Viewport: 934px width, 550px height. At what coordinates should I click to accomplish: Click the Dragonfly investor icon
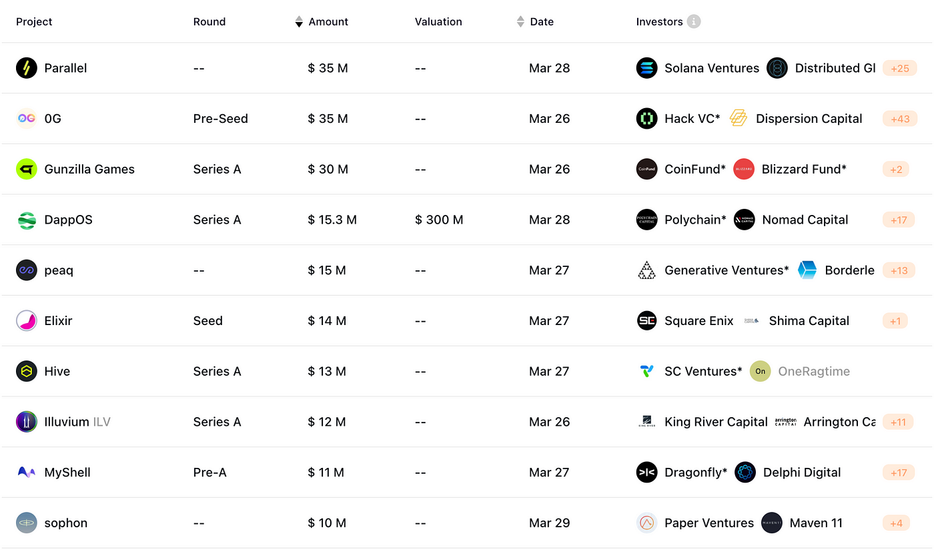[646, 473]
